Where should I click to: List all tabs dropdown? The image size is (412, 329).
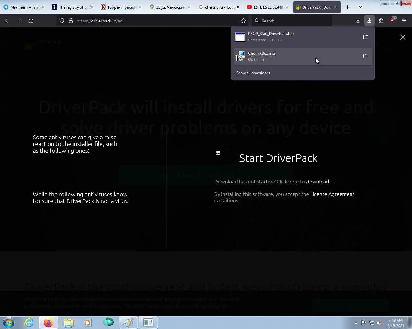click(x=360, y=7)
